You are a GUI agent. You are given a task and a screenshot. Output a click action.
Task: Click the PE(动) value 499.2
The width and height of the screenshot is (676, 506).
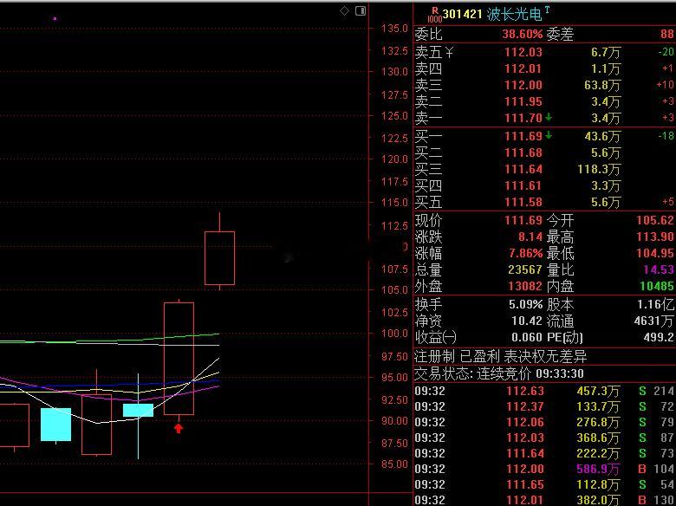659,337
